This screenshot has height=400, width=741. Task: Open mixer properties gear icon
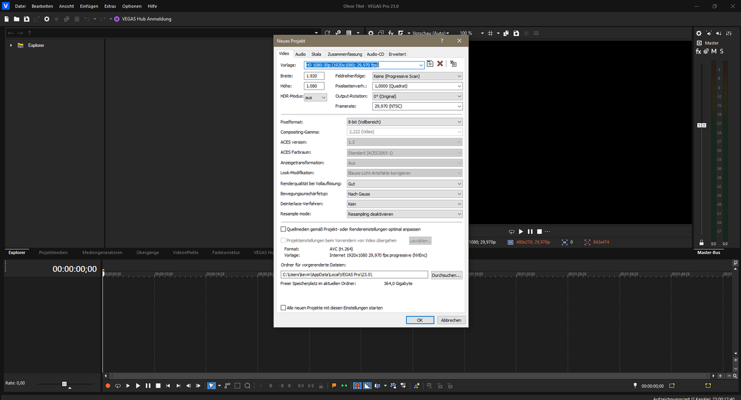click(699, 33)
